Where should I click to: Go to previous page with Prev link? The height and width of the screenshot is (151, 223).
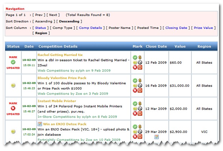tap(39, 15)
